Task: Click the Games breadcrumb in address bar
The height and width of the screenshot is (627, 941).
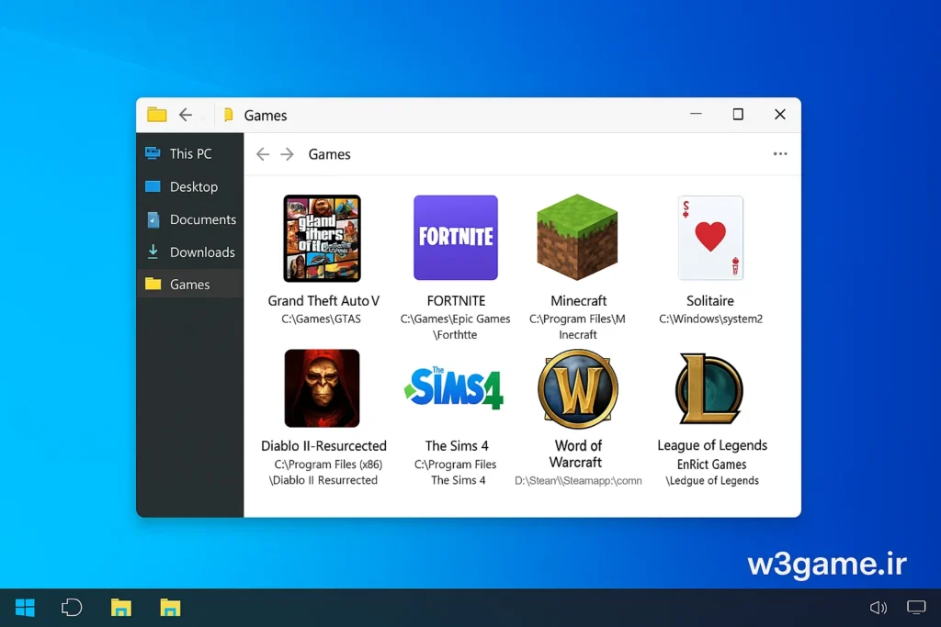Action: coord(330,154)
